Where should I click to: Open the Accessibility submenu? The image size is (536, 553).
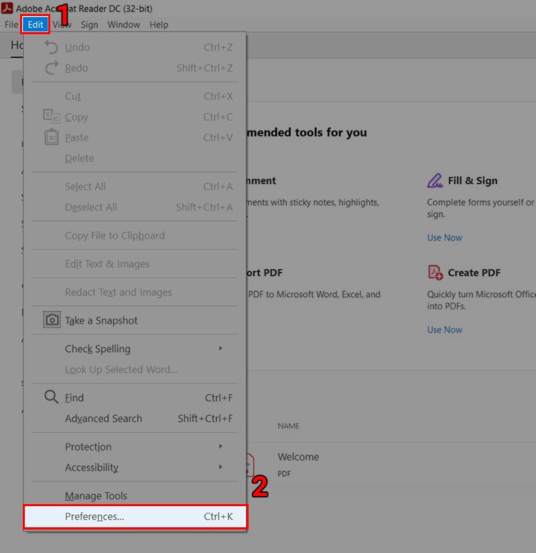92,467
